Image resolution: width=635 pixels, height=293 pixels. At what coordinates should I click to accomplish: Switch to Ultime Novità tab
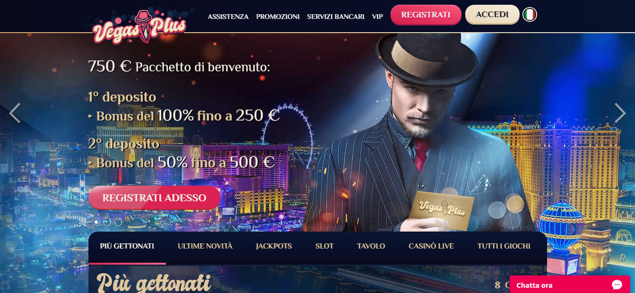click(x=205, y=246)
